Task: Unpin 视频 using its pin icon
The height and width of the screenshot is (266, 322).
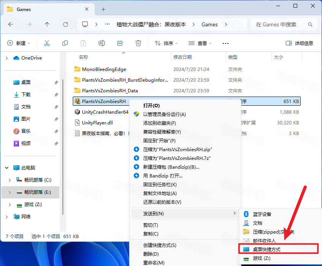Action: tap(56, 143)
